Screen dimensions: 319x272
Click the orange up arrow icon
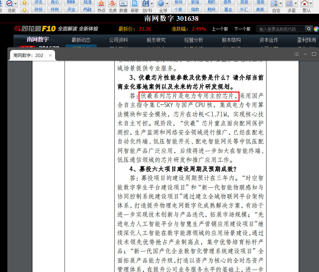(x=24, y=2)
